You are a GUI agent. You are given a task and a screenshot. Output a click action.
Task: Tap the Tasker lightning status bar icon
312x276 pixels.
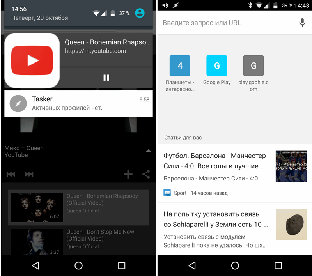click(175, 5)
